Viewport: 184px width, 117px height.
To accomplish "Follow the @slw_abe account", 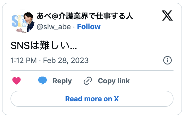I will click(89, 27).
